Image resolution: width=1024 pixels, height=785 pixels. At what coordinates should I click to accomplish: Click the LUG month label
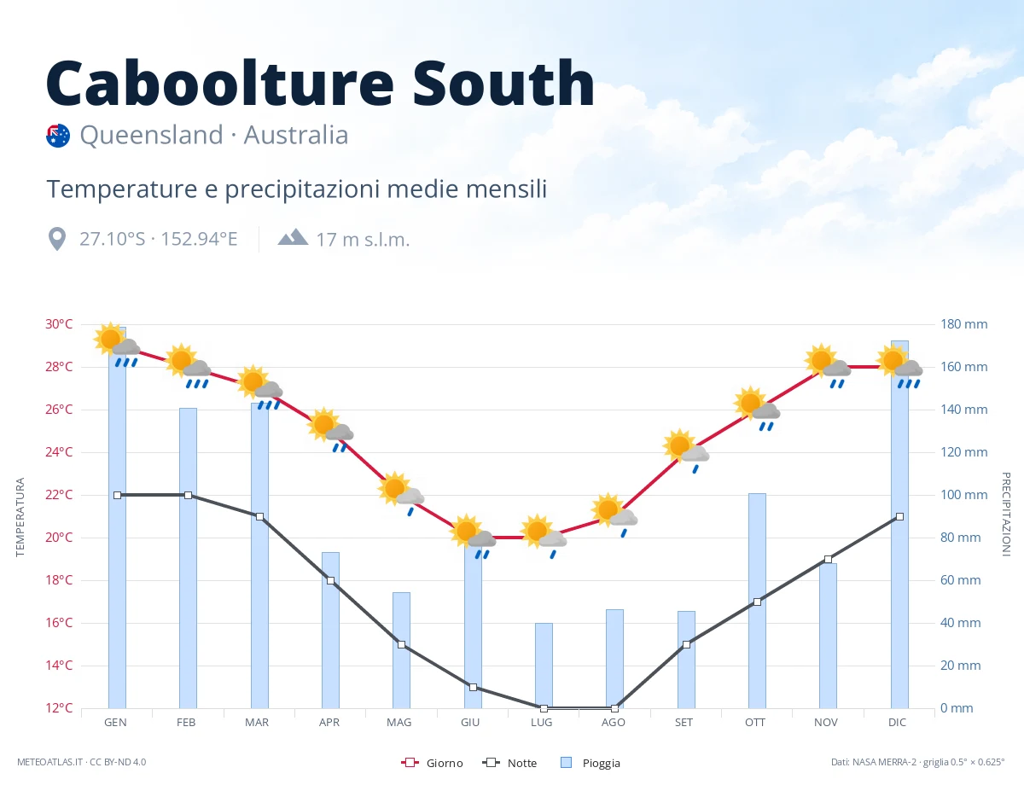tap(542, 723)
